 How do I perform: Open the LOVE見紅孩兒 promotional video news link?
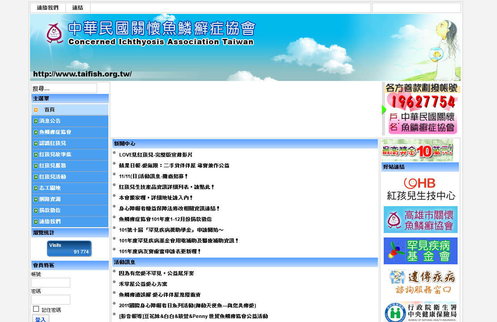point(155,155)
